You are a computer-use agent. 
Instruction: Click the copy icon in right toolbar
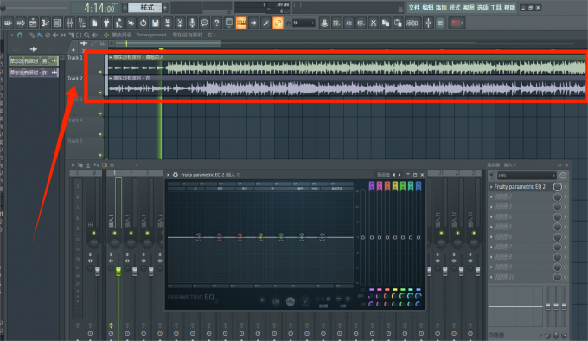click(386, 23)
